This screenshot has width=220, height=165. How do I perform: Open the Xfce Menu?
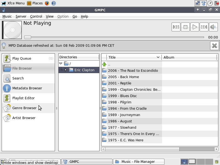(x=13, y=3)
